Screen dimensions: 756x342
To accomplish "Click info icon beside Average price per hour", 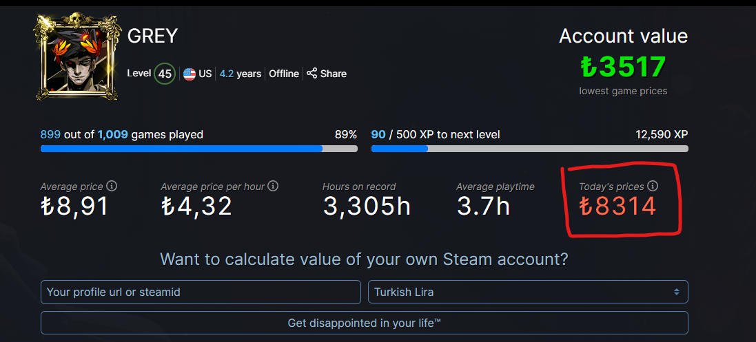I will tap(273, 186).
